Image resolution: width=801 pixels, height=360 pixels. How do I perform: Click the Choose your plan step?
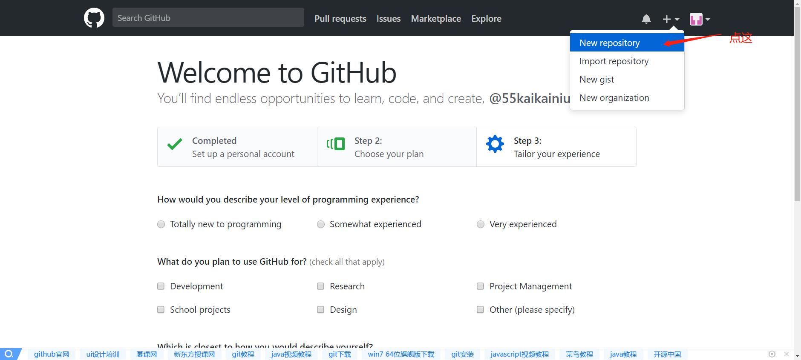click(397, 147)
